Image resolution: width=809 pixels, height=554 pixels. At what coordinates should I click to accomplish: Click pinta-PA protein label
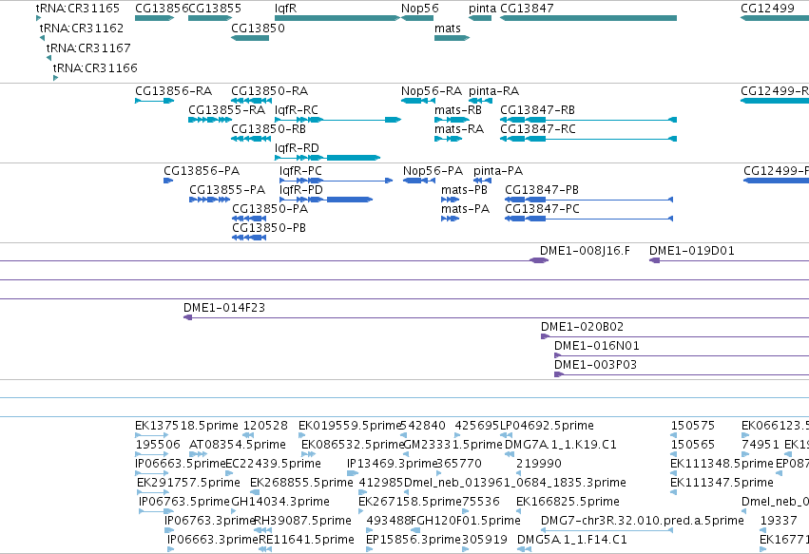pos(498,171)
